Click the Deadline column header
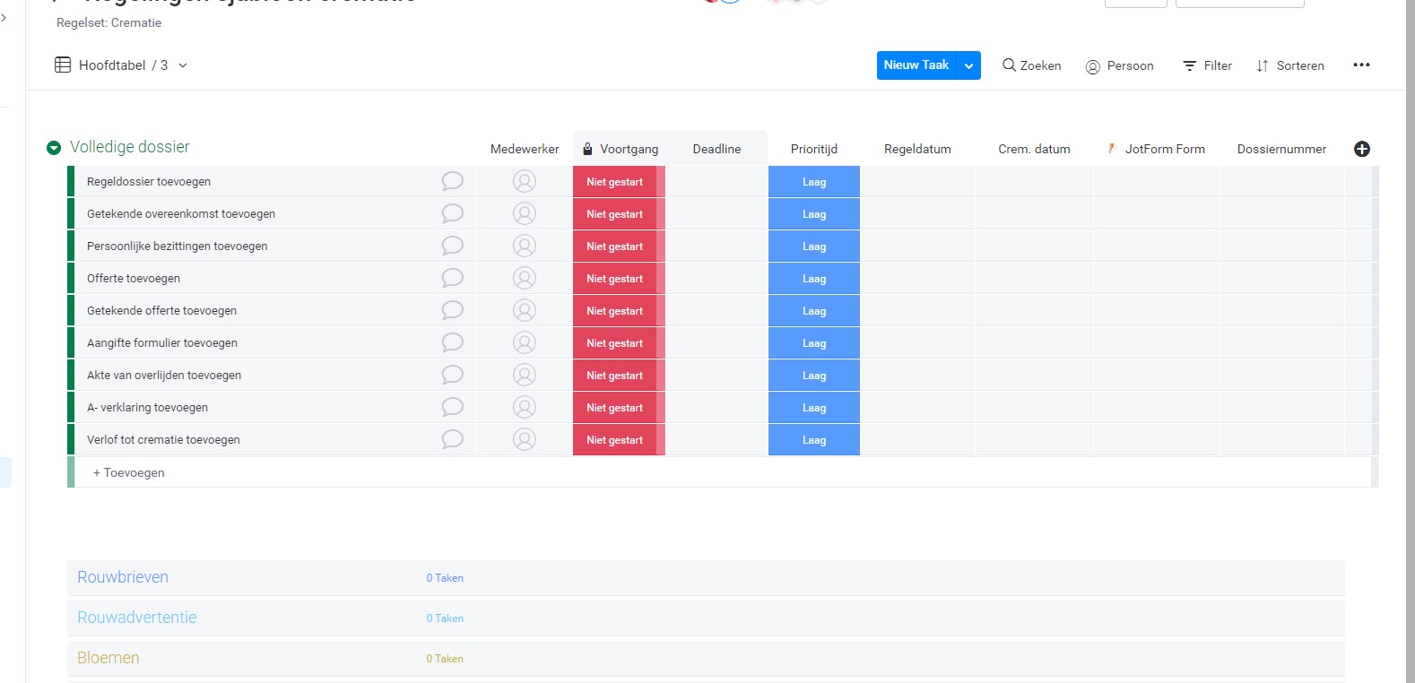Viewport: 1415px width, 683px height. [716, 149]
